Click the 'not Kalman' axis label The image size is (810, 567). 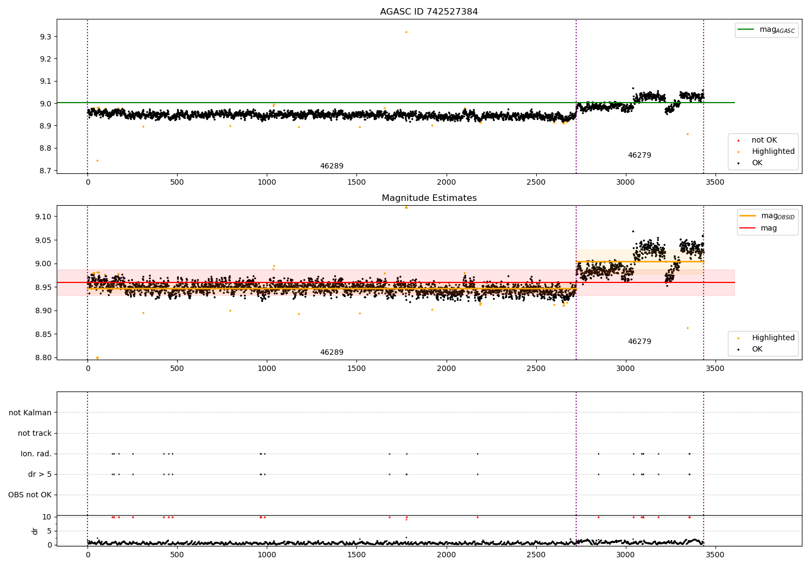click(30, 413)
